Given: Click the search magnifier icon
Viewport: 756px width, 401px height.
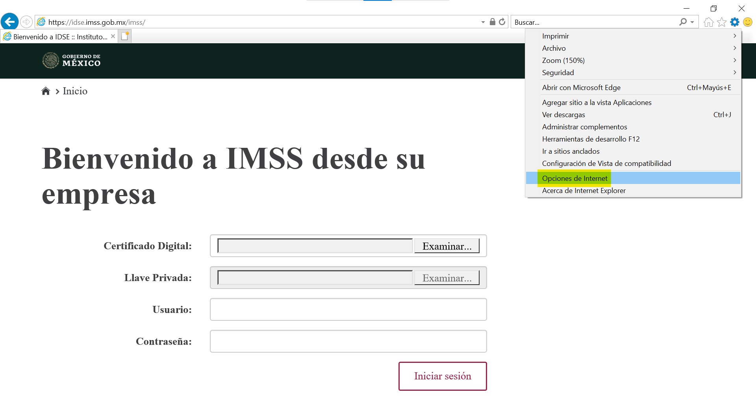Looking at the screenshot, I should (683, 22).
